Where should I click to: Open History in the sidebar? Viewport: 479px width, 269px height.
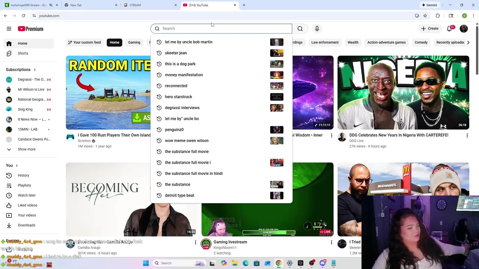pyautogui.click(x=29, y=175)
